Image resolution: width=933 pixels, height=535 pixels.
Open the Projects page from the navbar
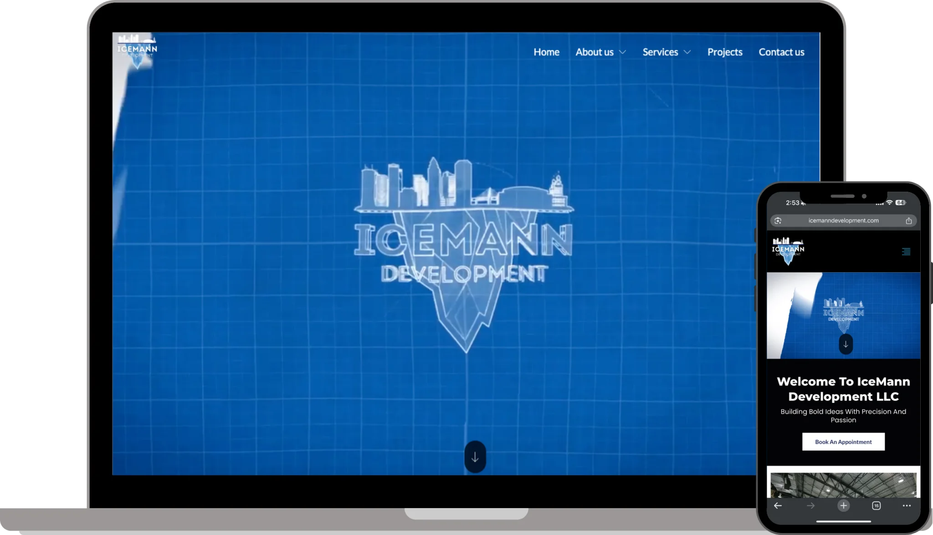point(725,52)
